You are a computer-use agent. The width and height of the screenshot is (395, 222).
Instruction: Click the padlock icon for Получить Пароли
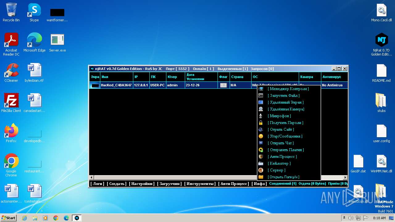click(x=261, y=123)
